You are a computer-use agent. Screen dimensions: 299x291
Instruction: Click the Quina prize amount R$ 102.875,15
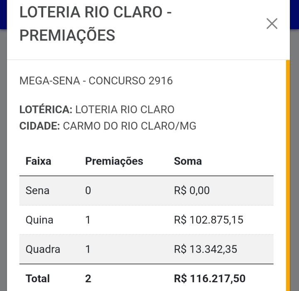[x=208, y=220]
